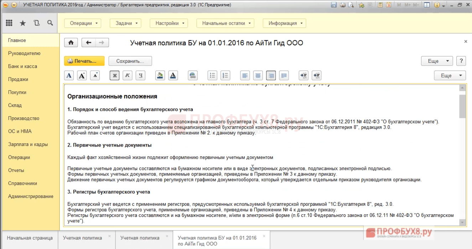Expand the upper Еще menu beside the help button
The height and width of the screenshot is (249, 472).
437,61
